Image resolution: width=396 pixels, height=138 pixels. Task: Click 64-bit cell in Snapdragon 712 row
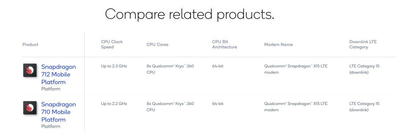(x=218, y=66)
